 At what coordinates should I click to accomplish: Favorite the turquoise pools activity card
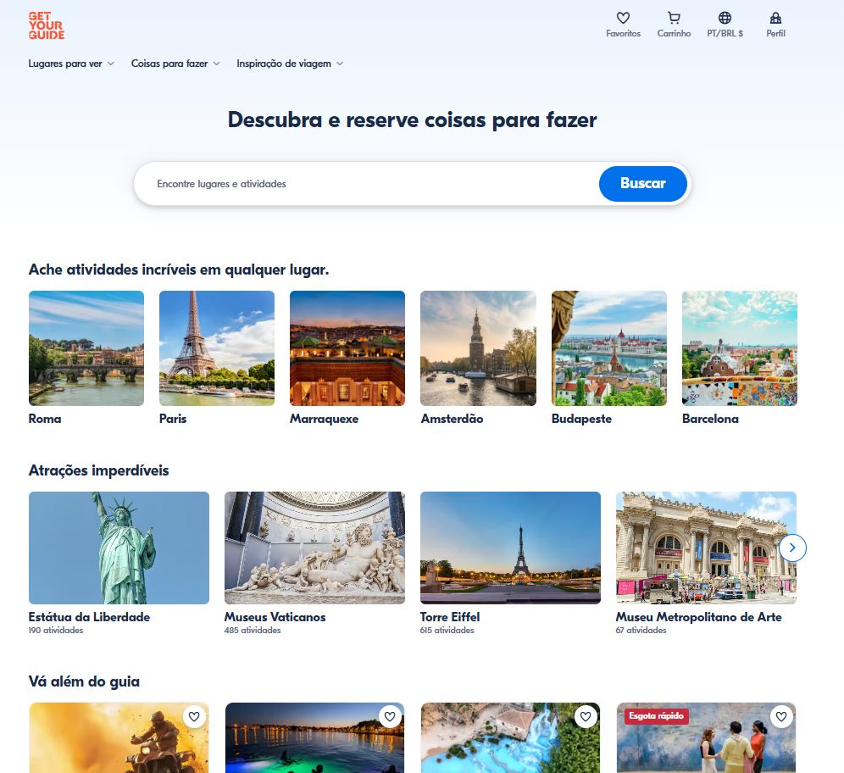pos(586,716)
